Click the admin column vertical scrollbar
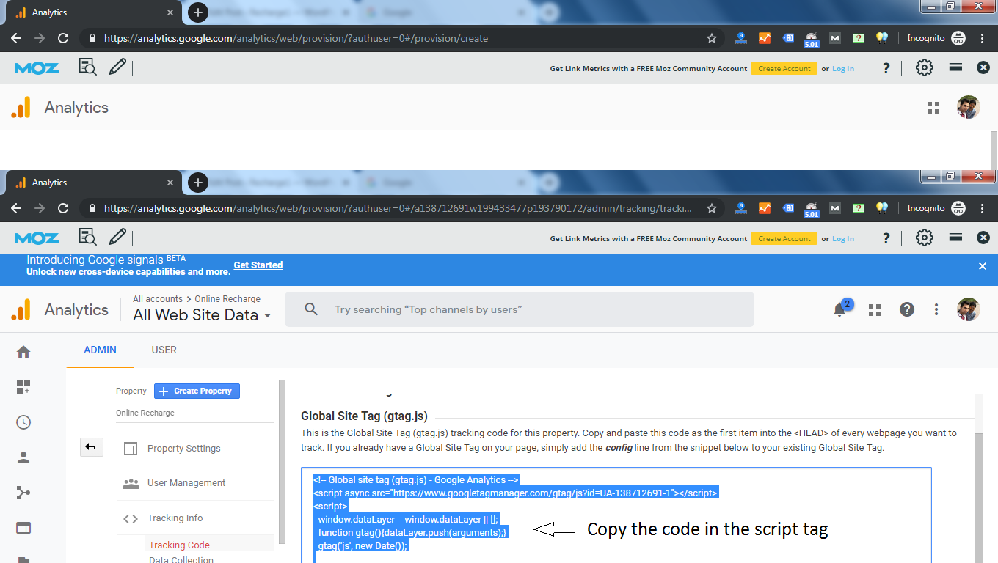The height and width of the screenshot is (563, 998). [x=283, y=462]
